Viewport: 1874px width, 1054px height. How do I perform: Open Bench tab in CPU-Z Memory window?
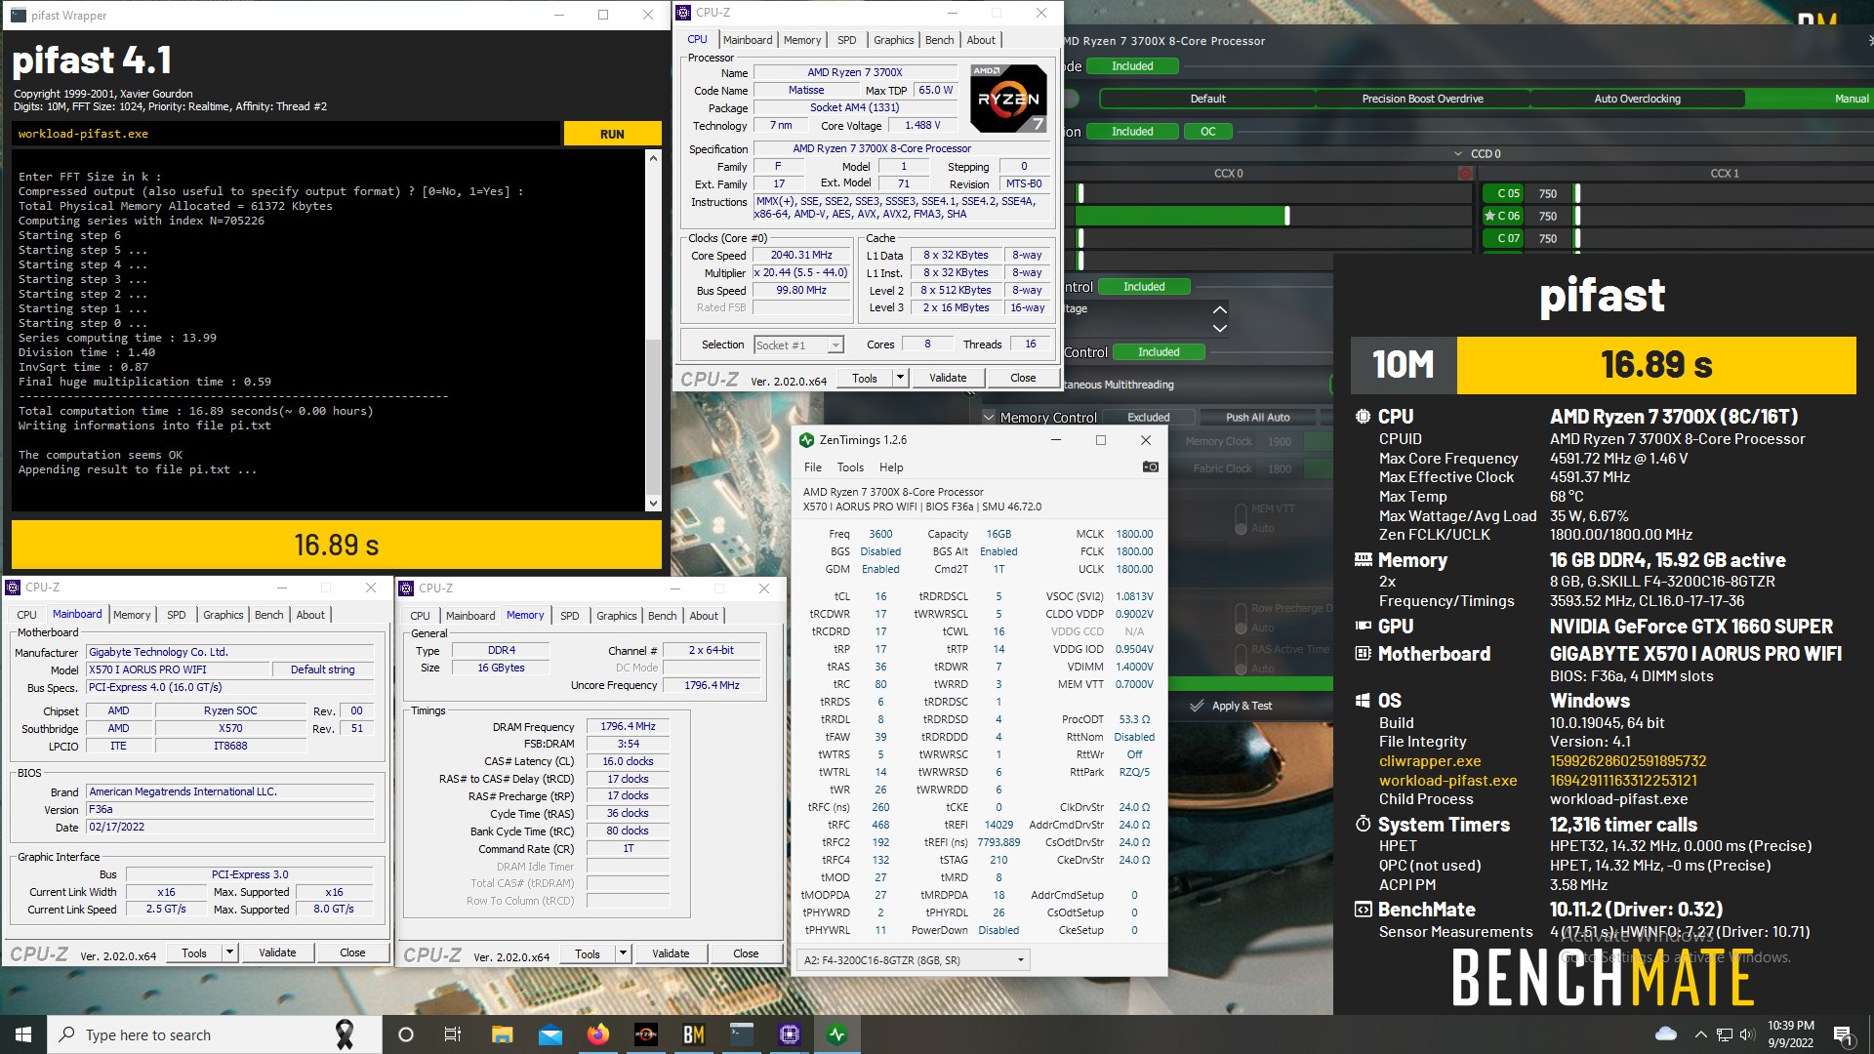coord(662,616)
